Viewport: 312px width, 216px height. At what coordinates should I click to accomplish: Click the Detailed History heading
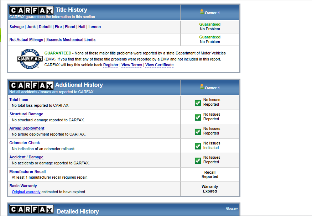78,211
